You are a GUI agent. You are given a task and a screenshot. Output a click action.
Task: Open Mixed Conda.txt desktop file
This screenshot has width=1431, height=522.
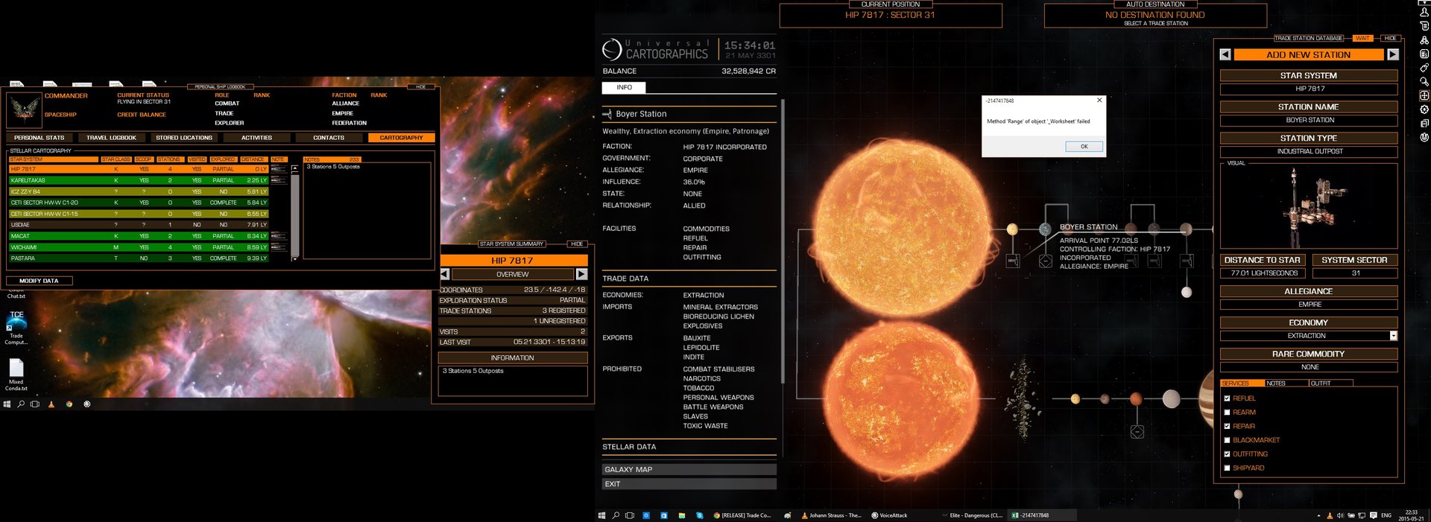[x=16, y=375]
